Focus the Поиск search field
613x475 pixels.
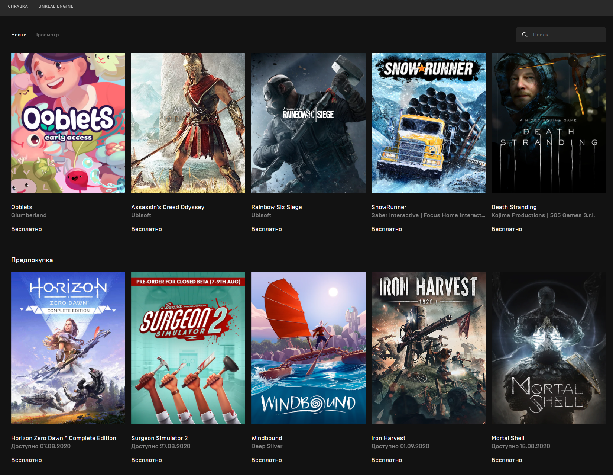[x=561, y=35]
